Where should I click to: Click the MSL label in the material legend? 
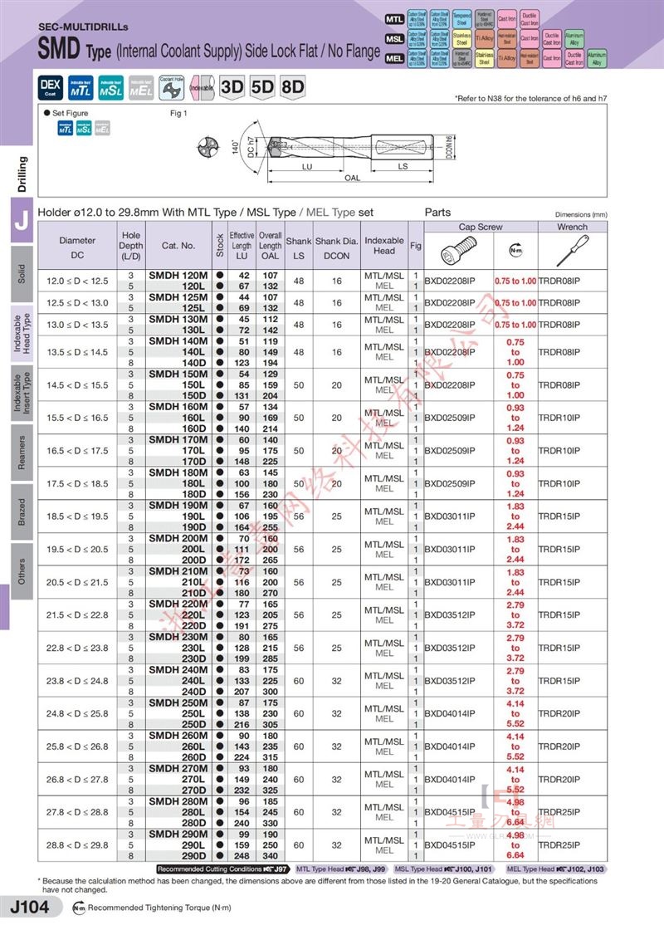(x=394, y=39)
